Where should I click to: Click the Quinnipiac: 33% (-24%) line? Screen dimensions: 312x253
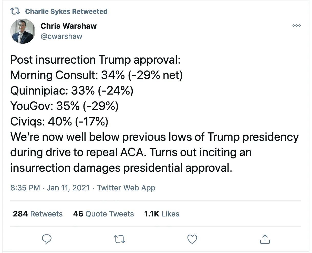tap(72, 90)
